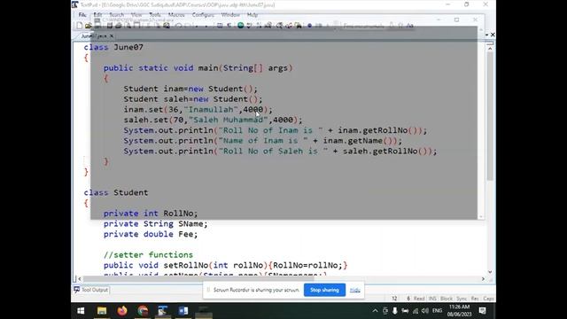
Task: Open the Windows Start menu
Action: point(81,311)
